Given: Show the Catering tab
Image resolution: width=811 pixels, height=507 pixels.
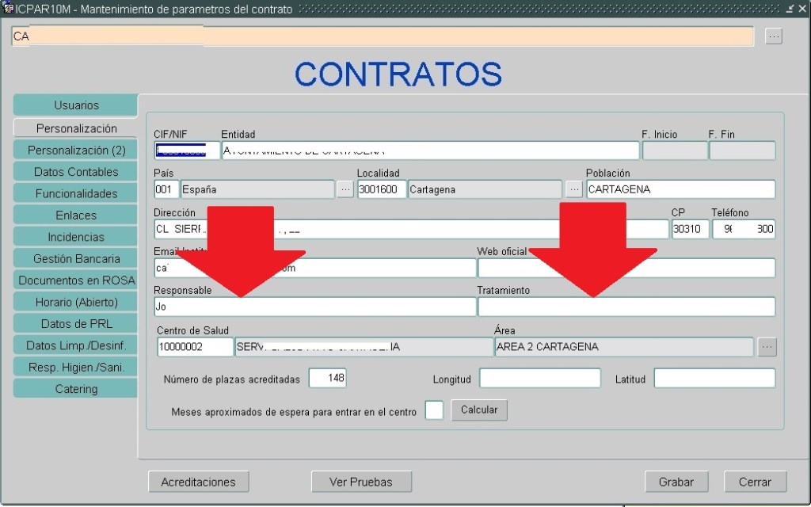Looking at the screenshot, I should pyautogui.click(x=76, y=389).
